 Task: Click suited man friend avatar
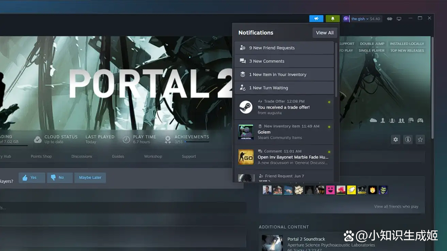267,190
